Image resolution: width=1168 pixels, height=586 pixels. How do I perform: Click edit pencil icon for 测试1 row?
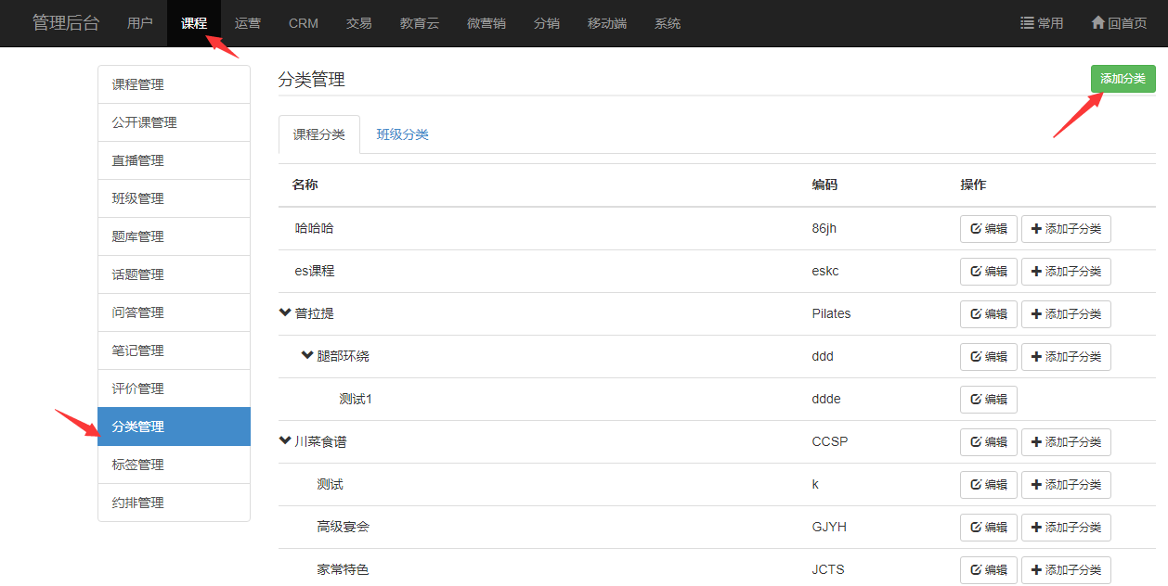click(976, 400)
